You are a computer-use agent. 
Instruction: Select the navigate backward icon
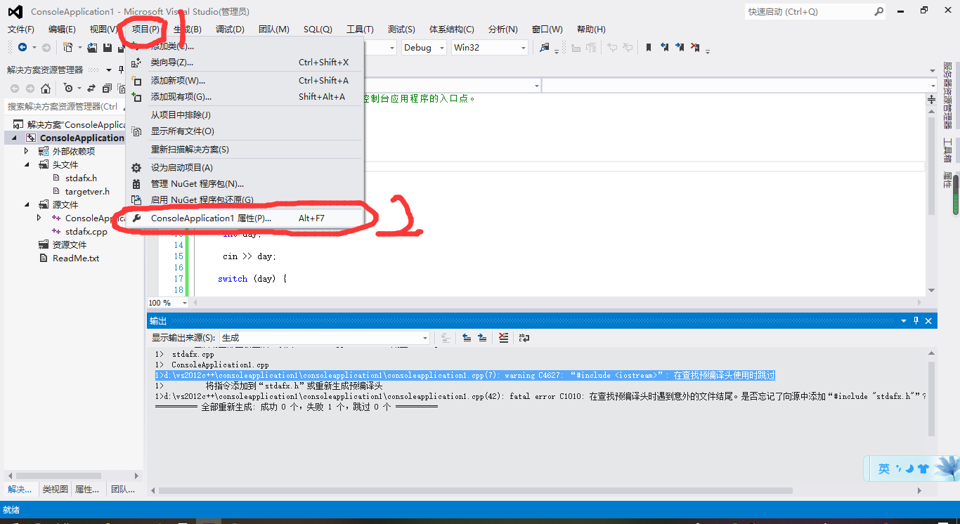[22, 47]
